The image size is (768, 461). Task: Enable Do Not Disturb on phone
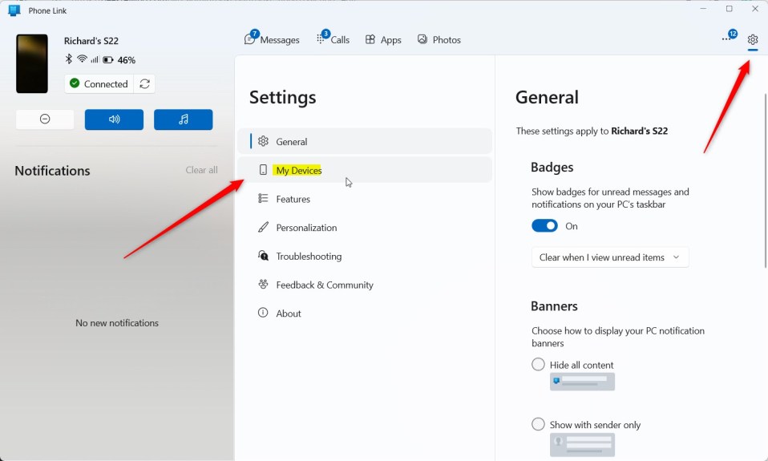click(x=45, y=119)
